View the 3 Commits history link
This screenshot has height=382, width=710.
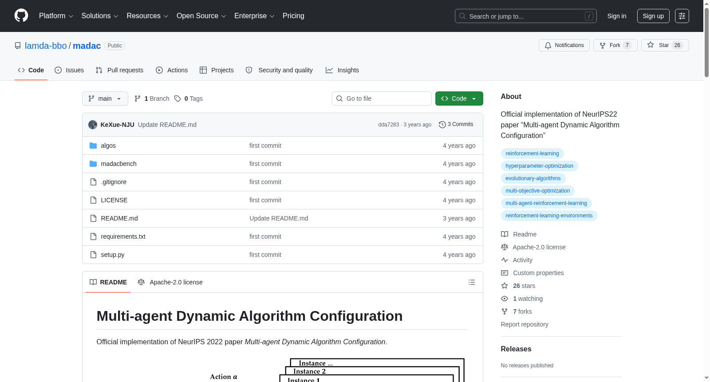pos(456,125)
